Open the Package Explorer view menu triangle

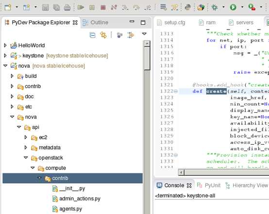(x=144, y=34)
